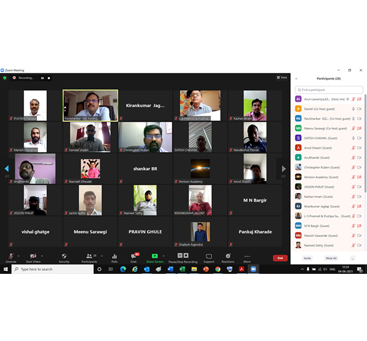Expand the arrow next to Start Video
Screen dimensions: 367x341
[x=42, y=255]
